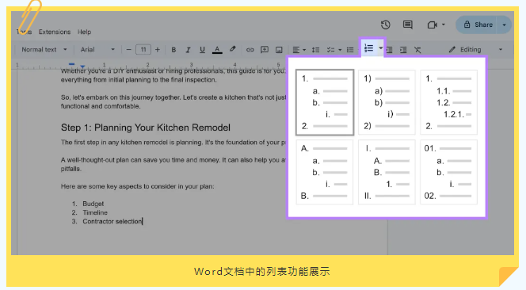Screen dimensions: 526x290
Task: Open the text color picker
Action: tap(217, 50)
